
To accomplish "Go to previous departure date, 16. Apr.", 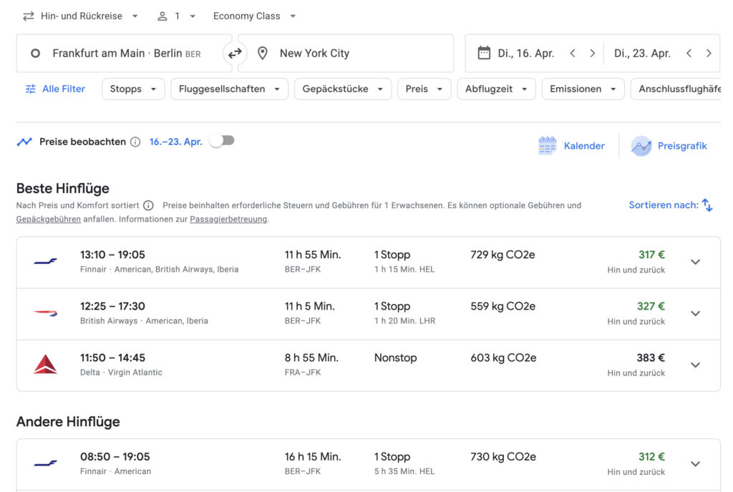I will (x=573, y=53).
